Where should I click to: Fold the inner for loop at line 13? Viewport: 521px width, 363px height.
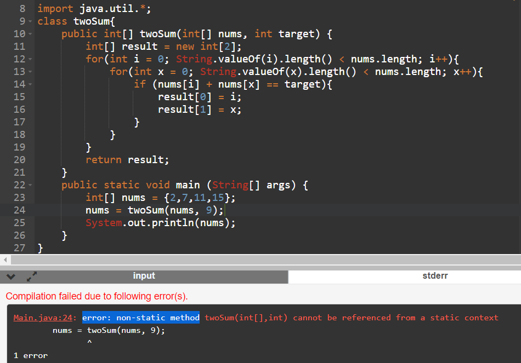click(30, 72)
